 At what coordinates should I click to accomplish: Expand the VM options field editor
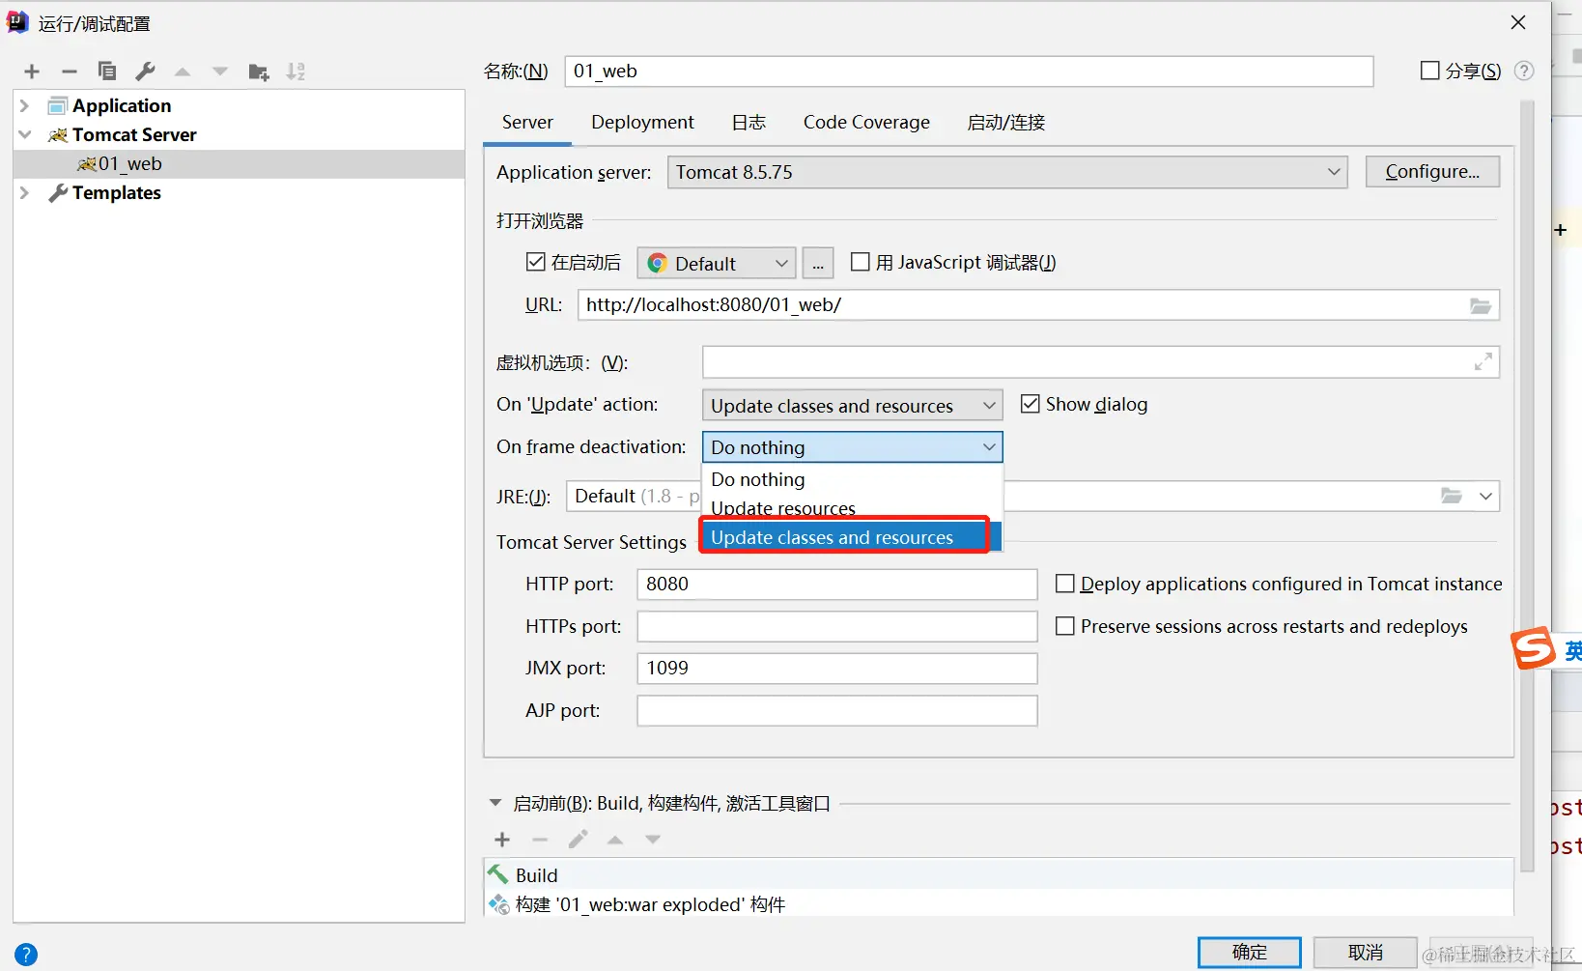[1483, 362]
